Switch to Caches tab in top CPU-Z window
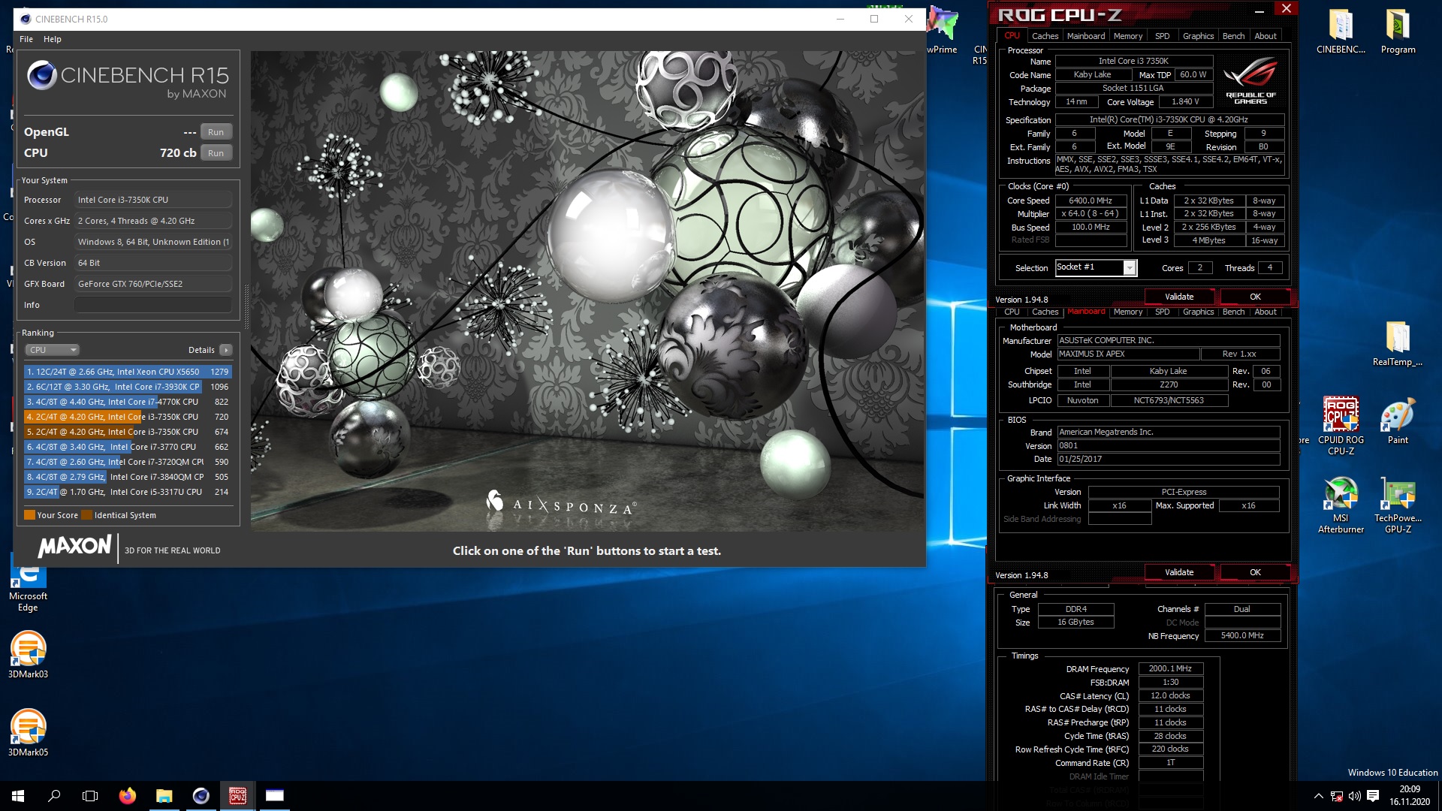Viewport: 1442px width, 811px height. pos(1045,36)
